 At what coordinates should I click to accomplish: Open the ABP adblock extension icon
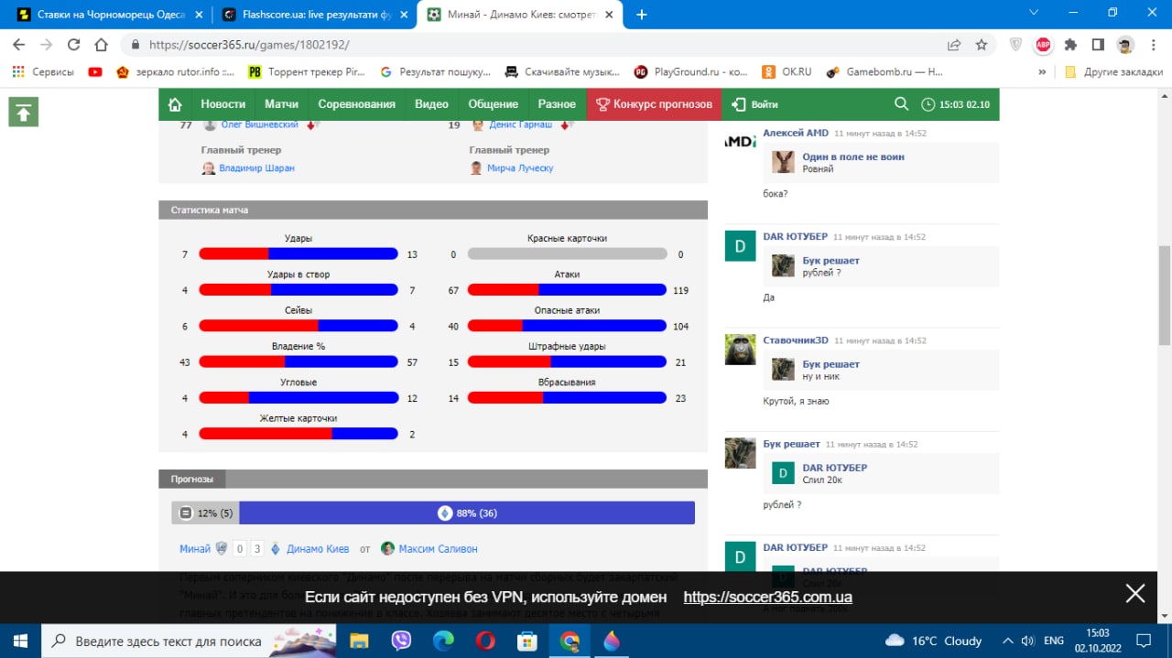click(x=1043, y=44)
